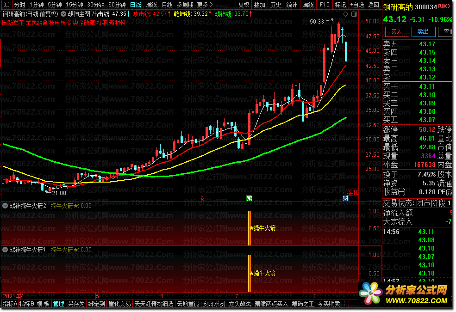
Task: Add the stock via +自选
Action: point(357,5)
